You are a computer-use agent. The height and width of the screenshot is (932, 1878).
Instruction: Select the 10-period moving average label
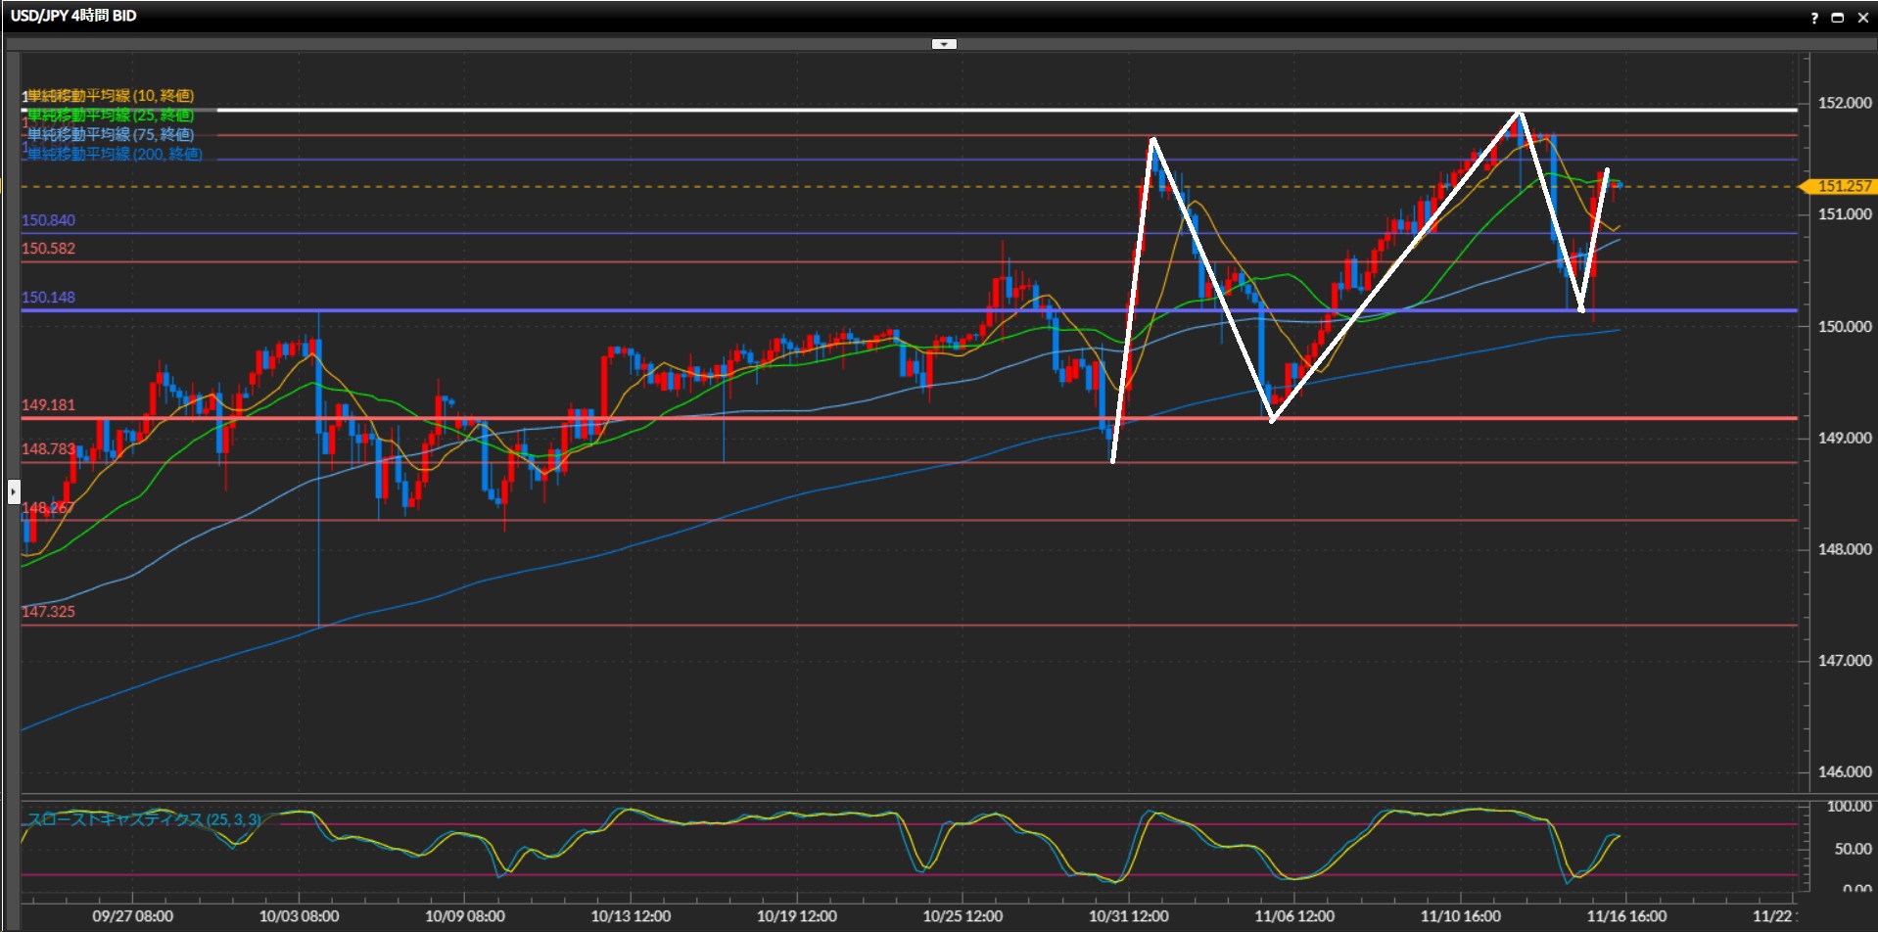click(x=110, y=96)
